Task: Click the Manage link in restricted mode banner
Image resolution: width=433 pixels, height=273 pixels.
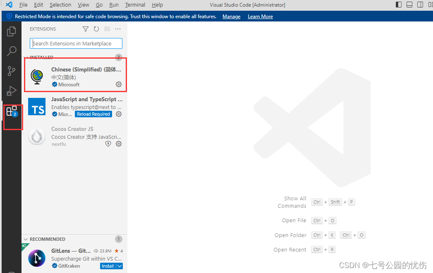Action: 232,17
